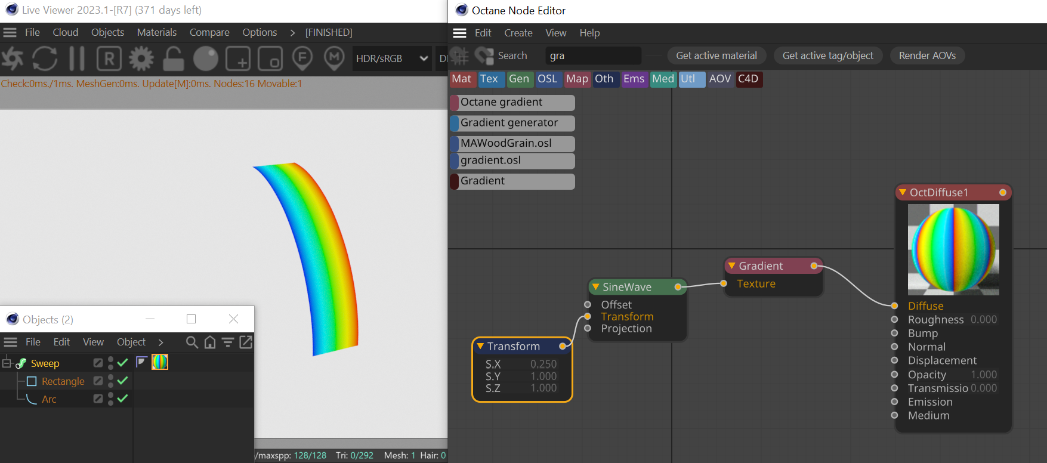Click the M material picker icon

(334, 58)
